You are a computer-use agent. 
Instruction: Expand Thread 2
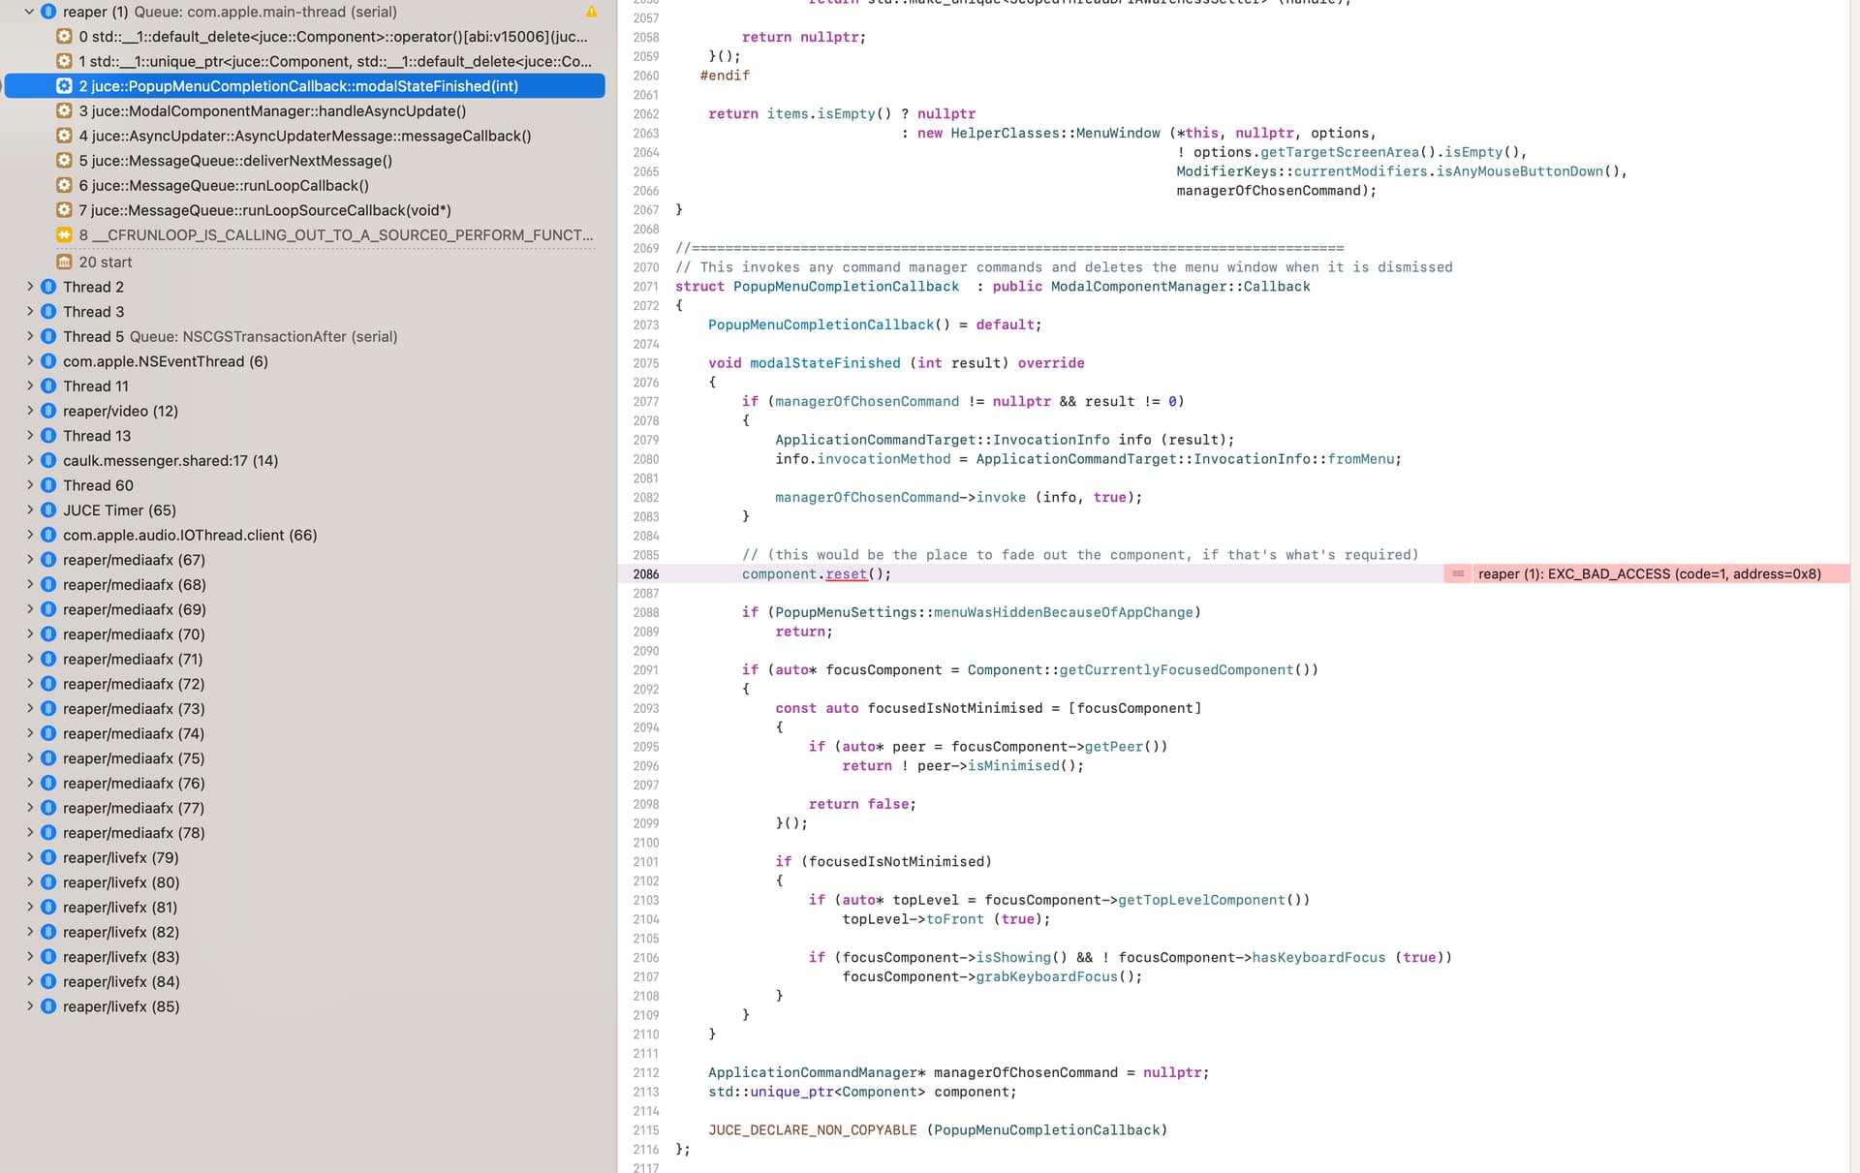[29, 287]
